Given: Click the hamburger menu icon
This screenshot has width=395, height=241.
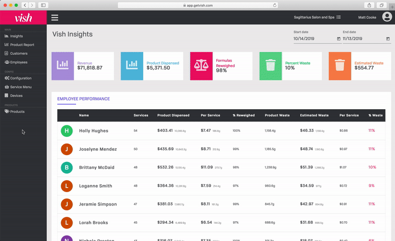Looking at the screenshot, I should click(x=55, y=18).
